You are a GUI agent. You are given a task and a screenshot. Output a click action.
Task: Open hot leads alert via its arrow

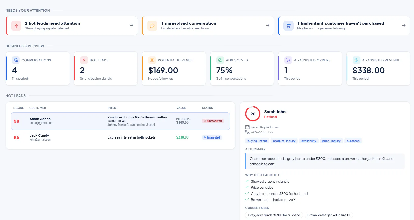tap(132, 25)
